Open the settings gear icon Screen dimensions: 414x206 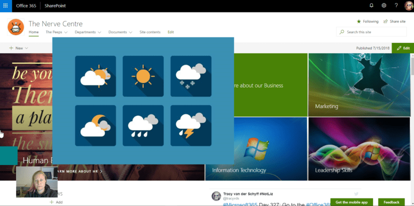384,6
